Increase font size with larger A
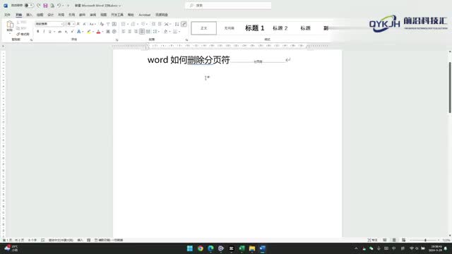Image resolution: width=452 pixels, height=254 pixels. pos(78,24)
